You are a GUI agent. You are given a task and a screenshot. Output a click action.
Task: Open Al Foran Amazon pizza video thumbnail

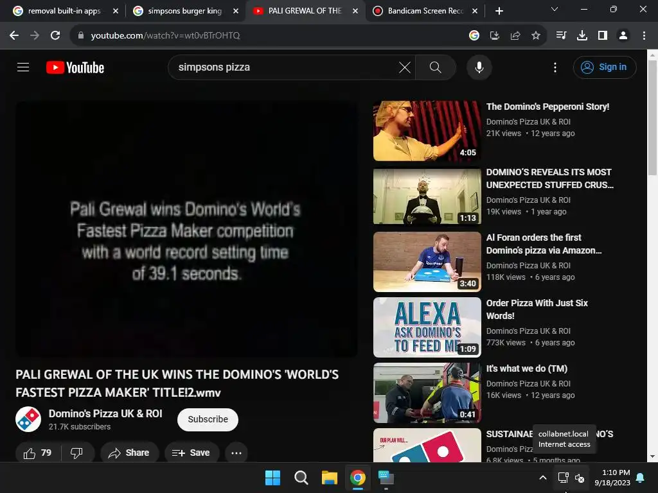427,262
